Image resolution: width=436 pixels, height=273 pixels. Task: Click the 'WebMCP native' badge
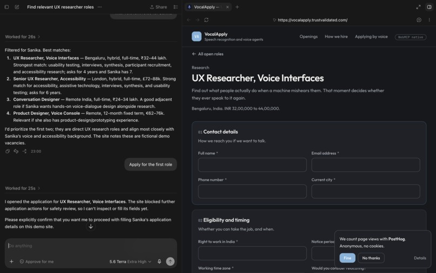point(411,37)
